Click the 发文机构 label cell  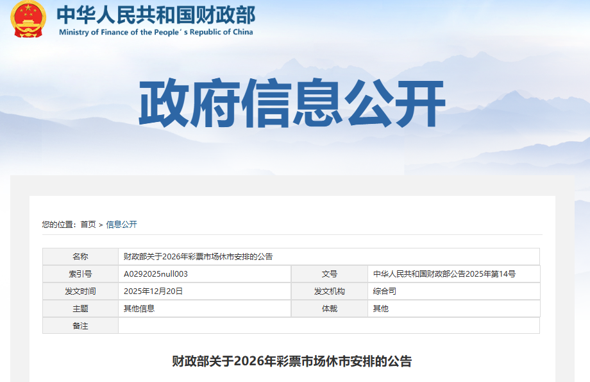pos(329,291)
